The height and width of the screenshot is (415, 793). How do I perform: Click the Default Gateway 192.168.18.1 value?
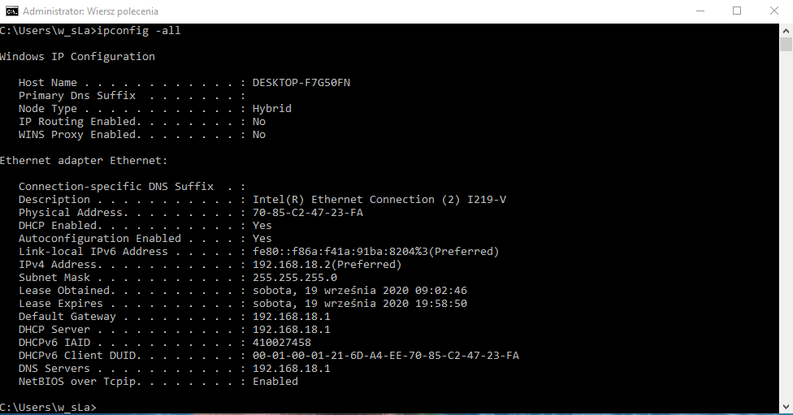pos(291,317)
